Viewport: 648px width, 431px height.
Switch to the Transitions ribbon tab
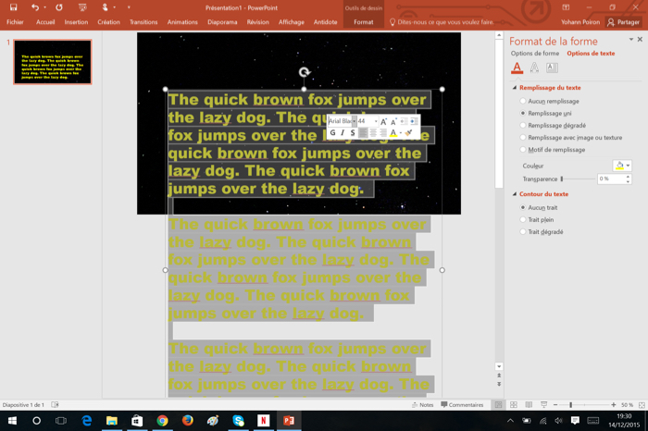(143, 22)
